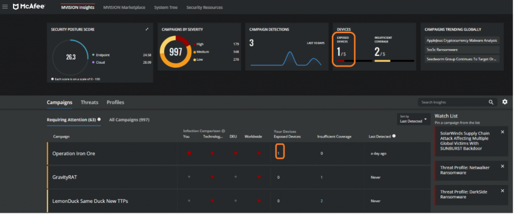This screenshot has height=214, width=514.
Task: Click exposed devices count for Operation Iron Ore
Action: pyautogui.click(x=278, y=153)
